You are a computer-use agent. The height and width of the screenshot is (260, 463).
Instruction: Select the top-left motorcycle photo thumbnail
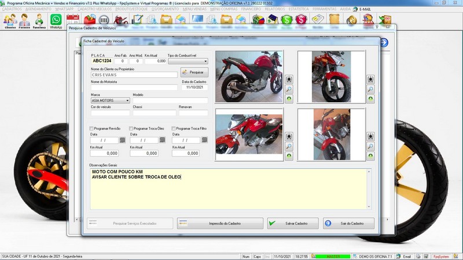tap(249, 76)
